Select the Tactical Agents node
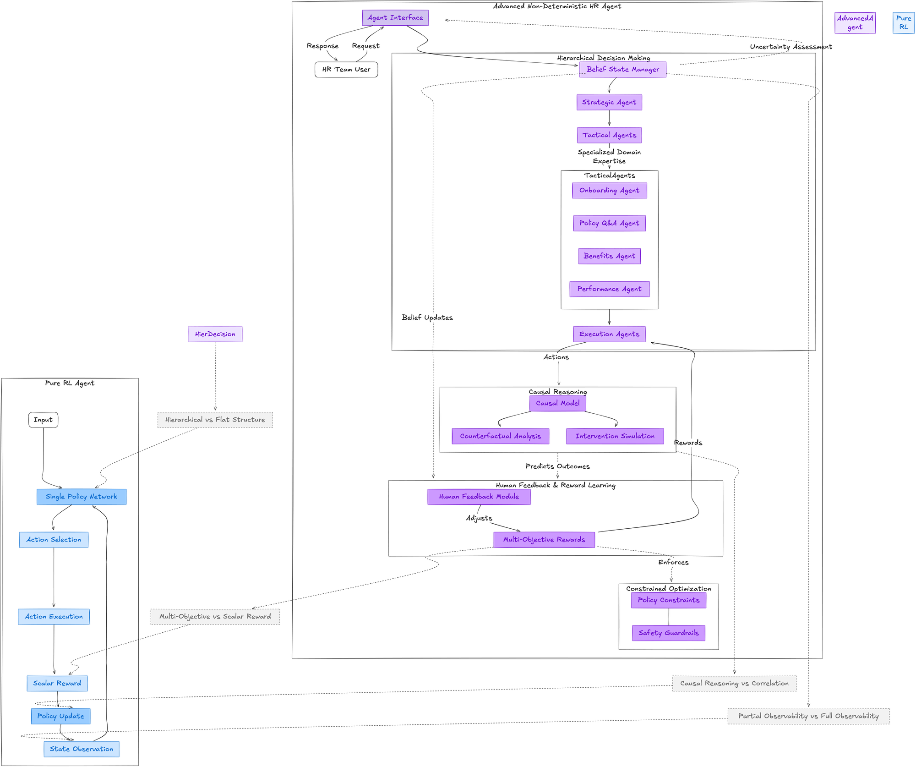916x767 pixels. coord(609,135)
